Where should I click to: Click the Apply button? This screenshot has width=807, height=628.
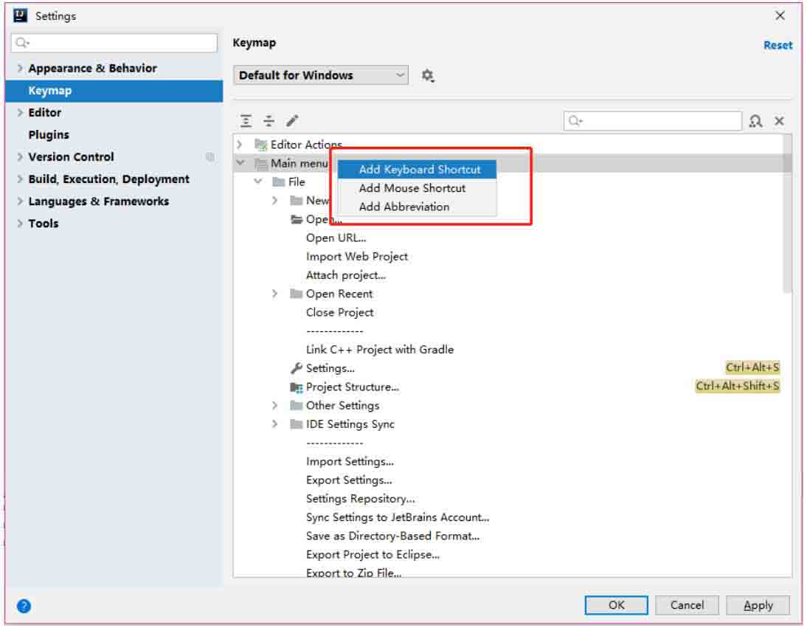coord(758,605)
